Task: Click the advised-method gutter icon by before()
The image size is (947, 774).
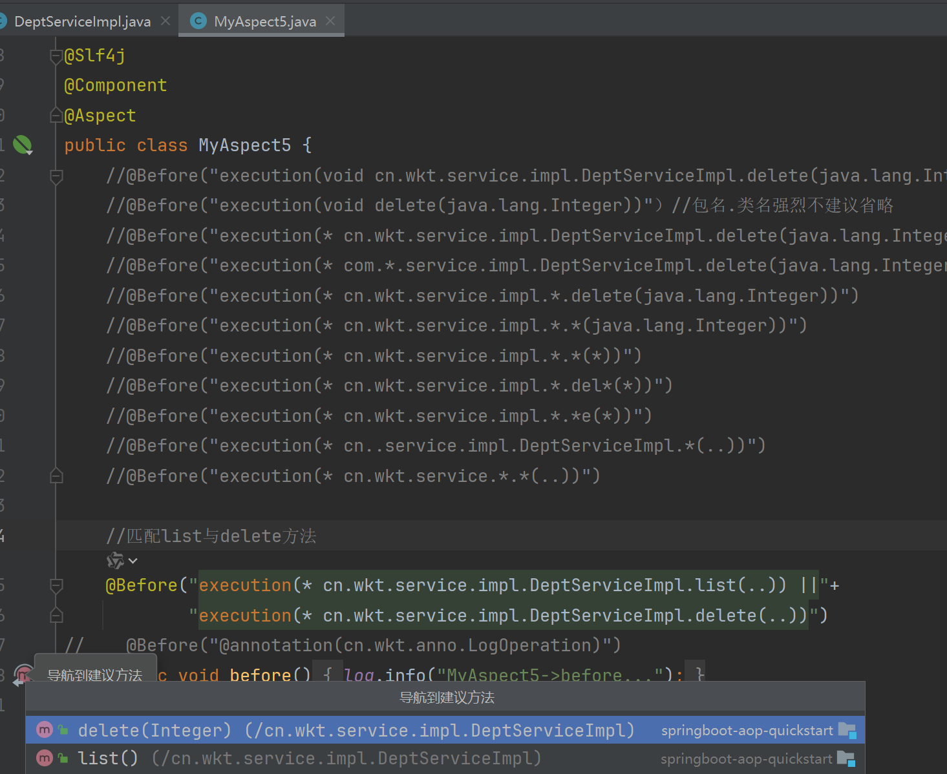Action: pos(23,674)
